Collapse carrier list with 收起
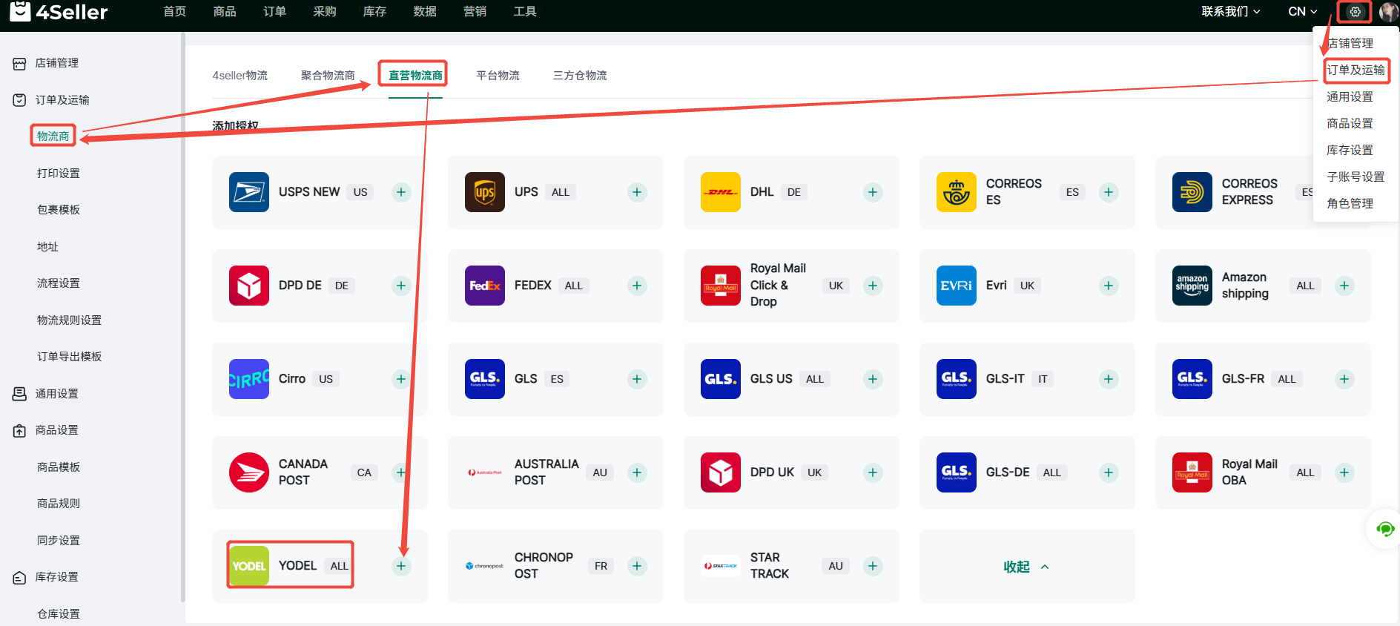 tap(1026, 567)
